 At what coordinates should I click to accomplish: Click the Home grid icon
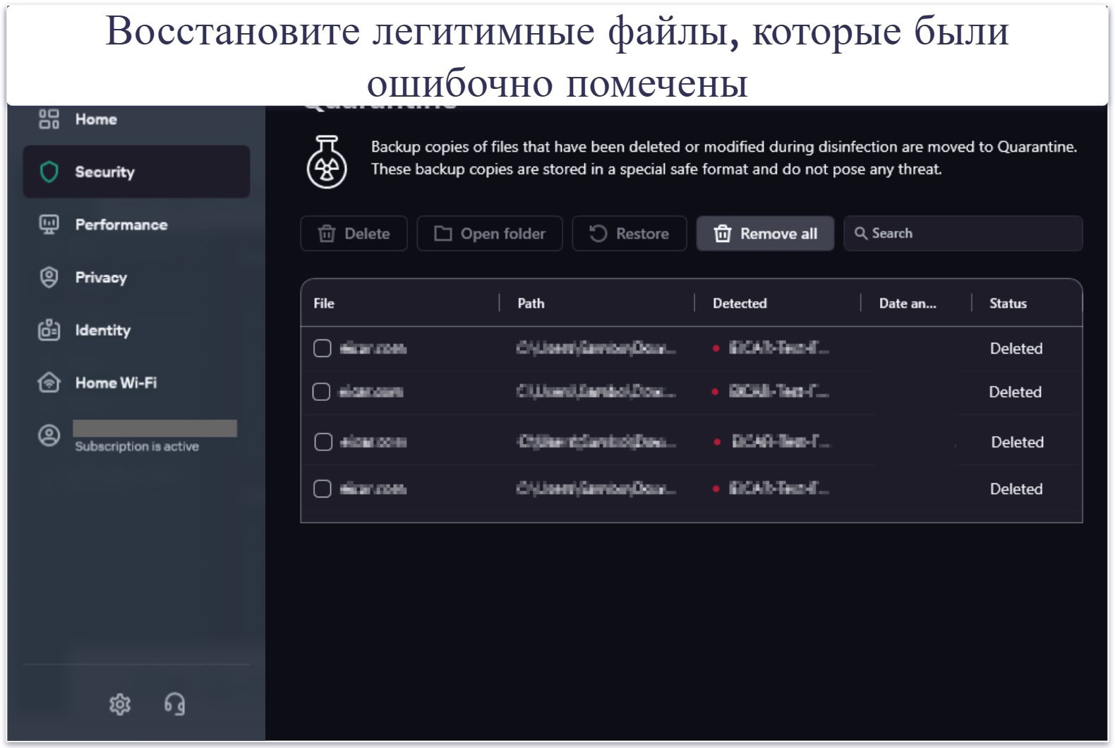49,119
